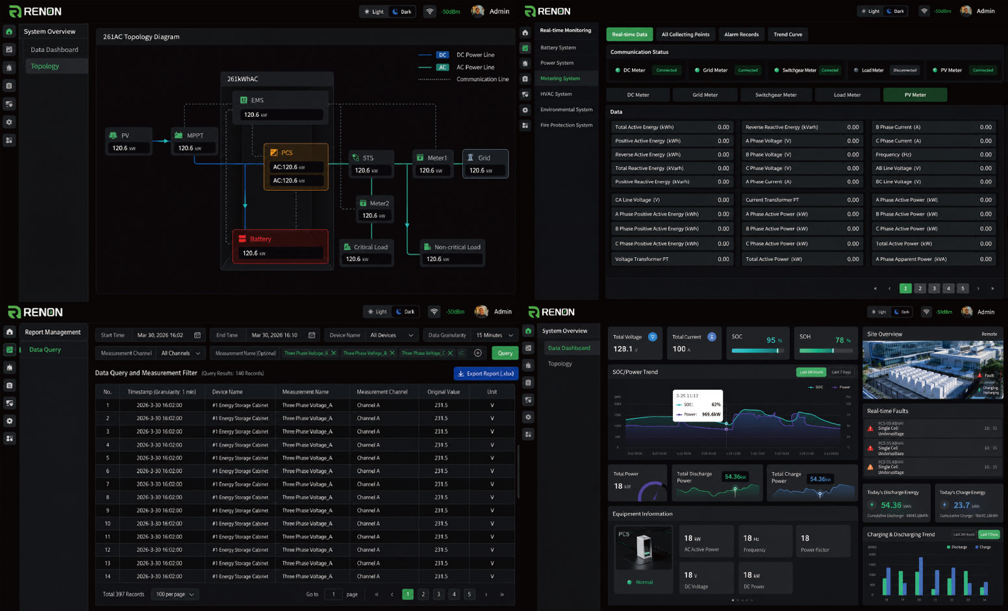Select the Grid Meter tab
This screenshot has height=611, width=1008.
705,95
